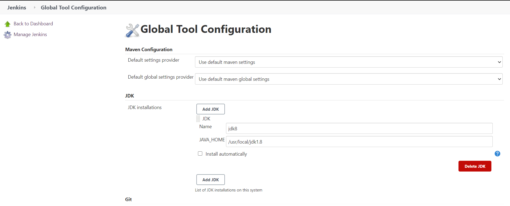
Task: Click the JDK section heading
Action: coord(130,96)
